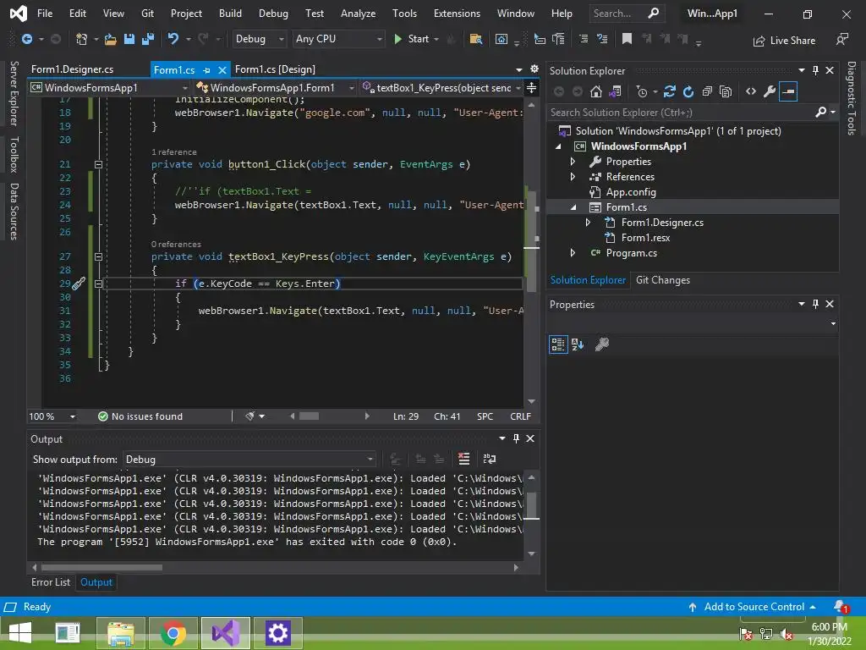Click the editor's horizontal scrollbar thumb
Viewport: 866px width, 650px height.
[309, 416]
